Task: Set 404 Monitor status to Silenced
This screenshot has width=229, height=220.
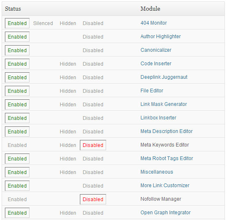Action: 43,23
